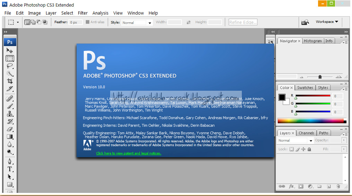Select the Eraser tool
352x196 pixels.
10,129
